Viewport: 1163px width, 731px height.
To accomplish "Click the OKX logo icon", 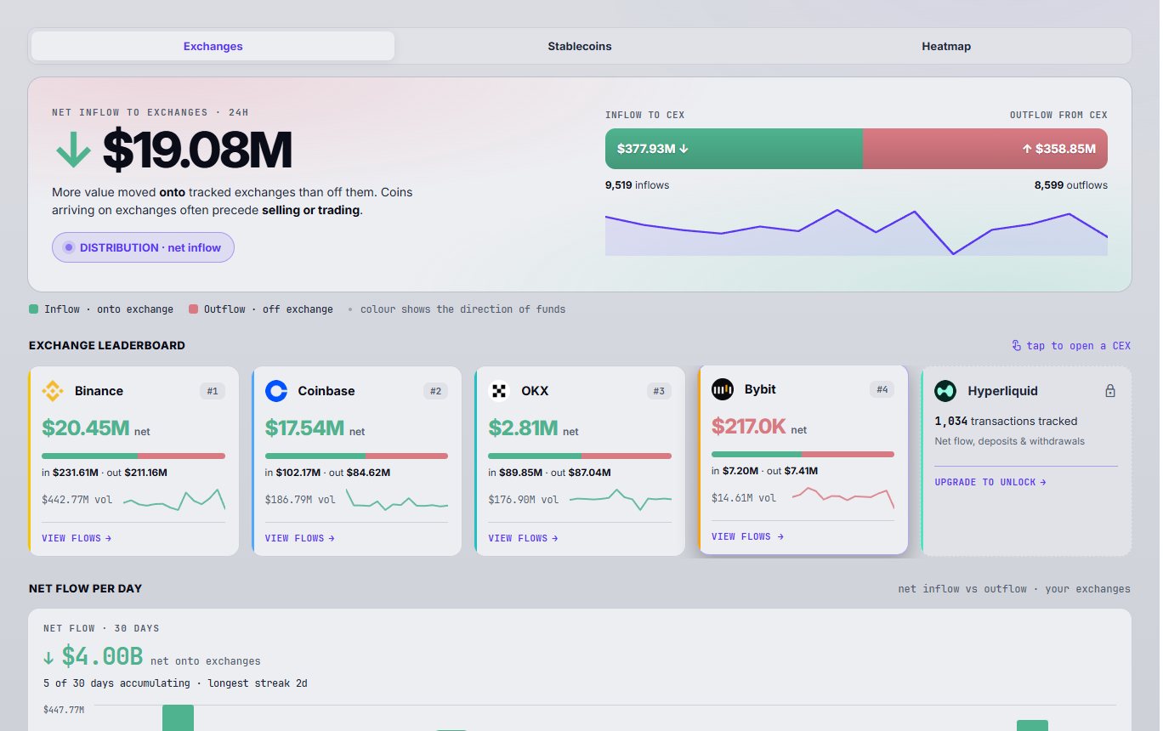I will pyautogui.click(x=499, y=391).
